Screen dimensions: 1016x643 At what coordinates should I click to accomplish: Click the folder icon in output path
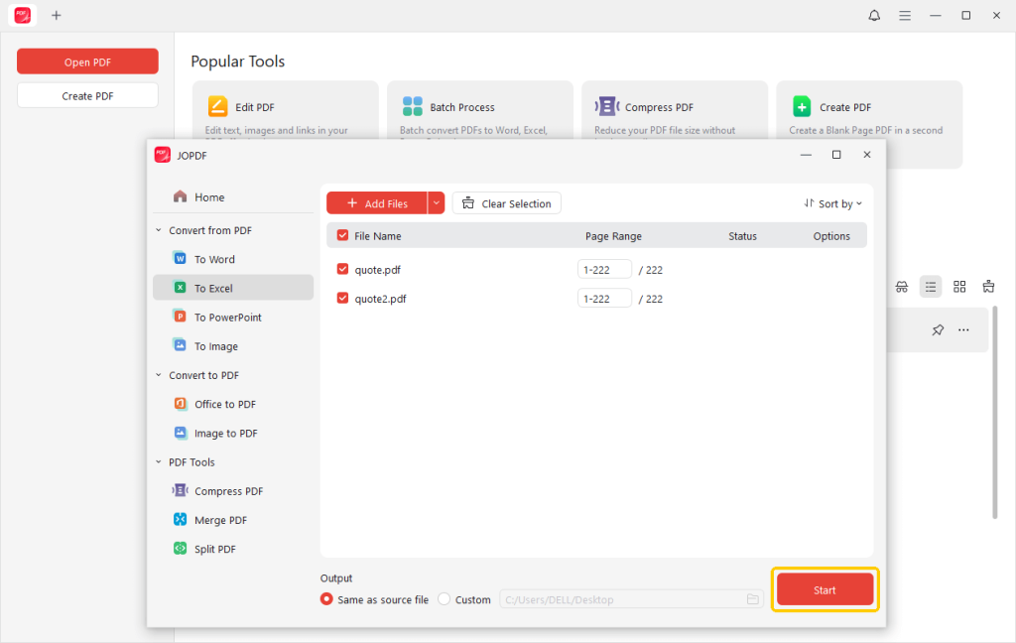coord(752,599)
